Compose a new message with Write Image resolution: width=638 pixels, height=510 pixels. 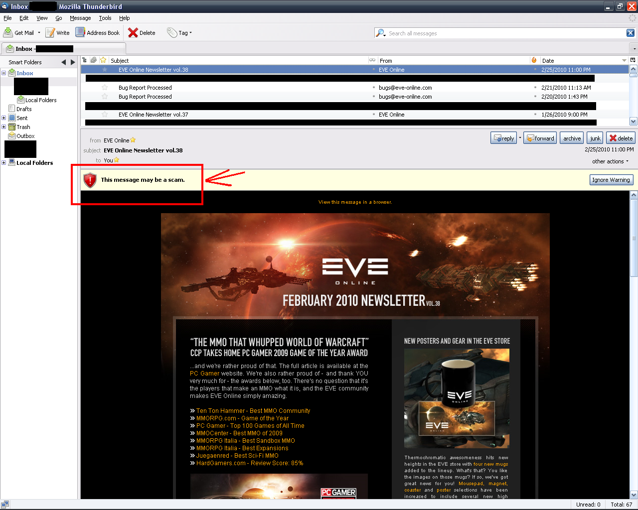tap(57, 32)
